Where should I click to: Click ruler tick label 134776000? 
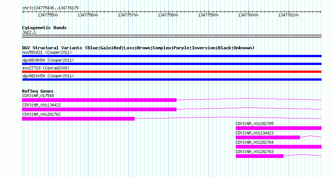(x=248, y=15)
